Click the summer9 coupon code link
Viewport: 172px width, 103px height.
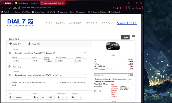click(102, 69)
